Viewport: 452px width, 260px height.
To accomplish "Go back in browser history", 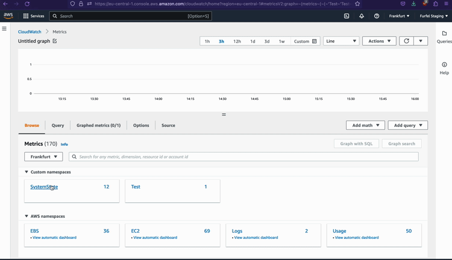I will 5,4.
